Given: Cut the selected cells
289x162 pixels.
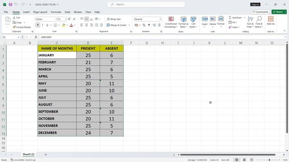Looking at the screenshot, I should (16, 18).
